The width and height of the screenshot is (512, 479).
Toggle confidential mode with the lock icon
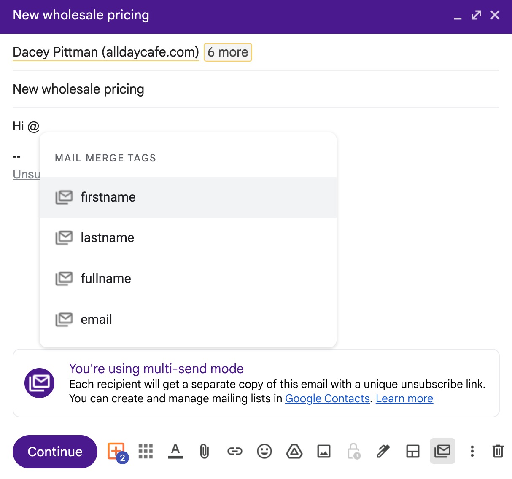pyautogui.click(x=353, y=451)
